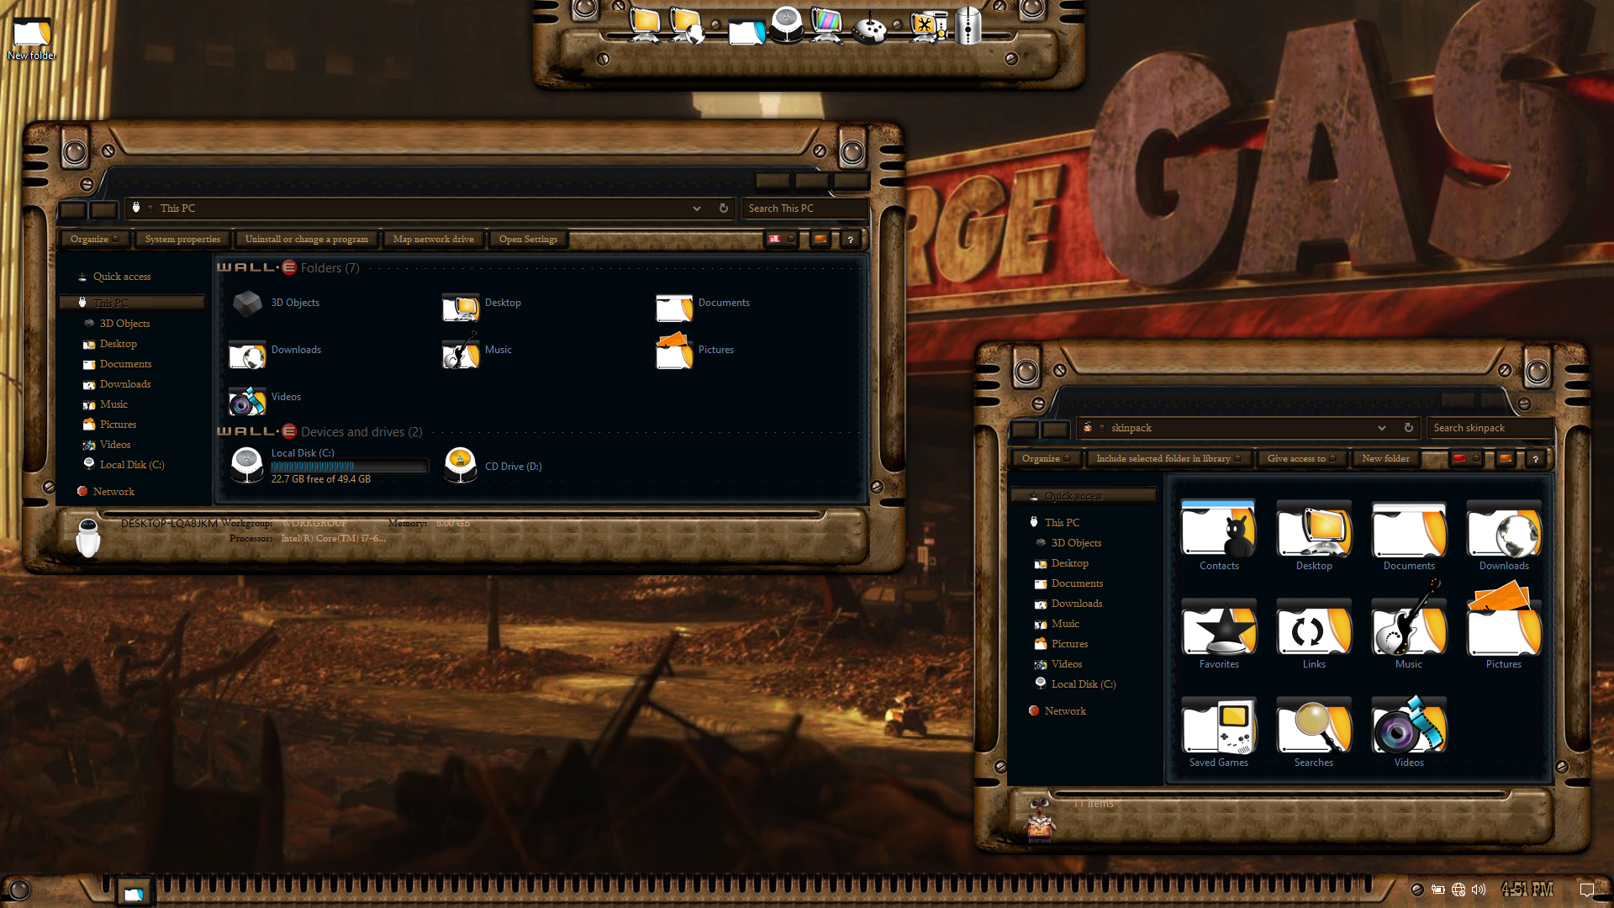Select Quick access in skinpack sidebar

(1073, 496)
